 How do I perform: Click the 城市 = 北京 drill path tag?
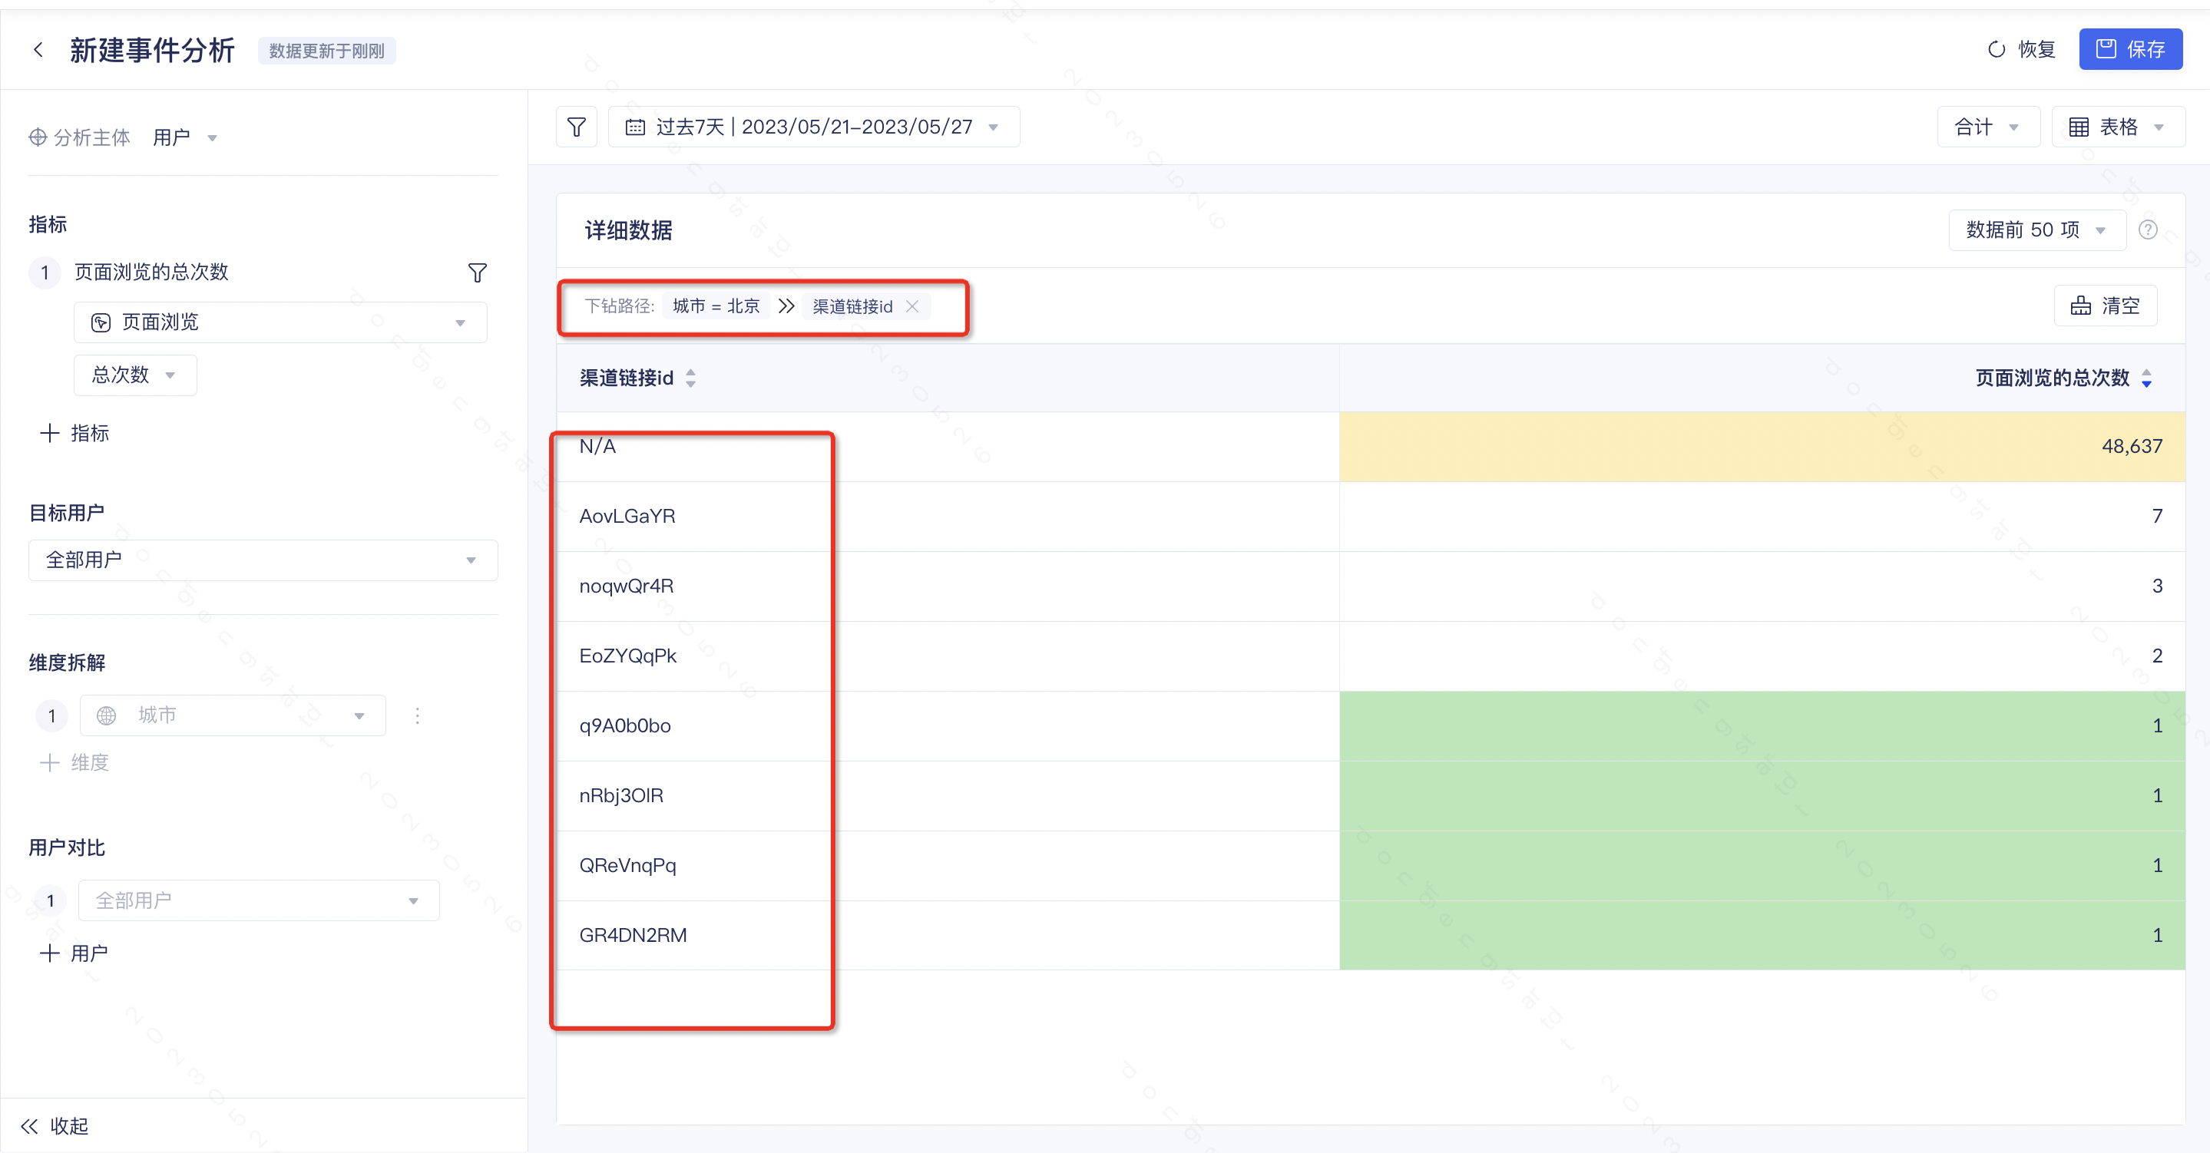(x=716, y=306)
